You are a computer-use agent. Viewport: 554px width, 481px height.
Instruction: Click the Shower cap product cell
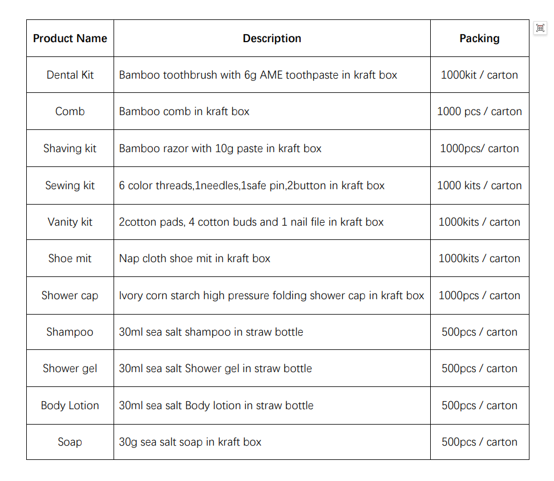pos(70,295)
